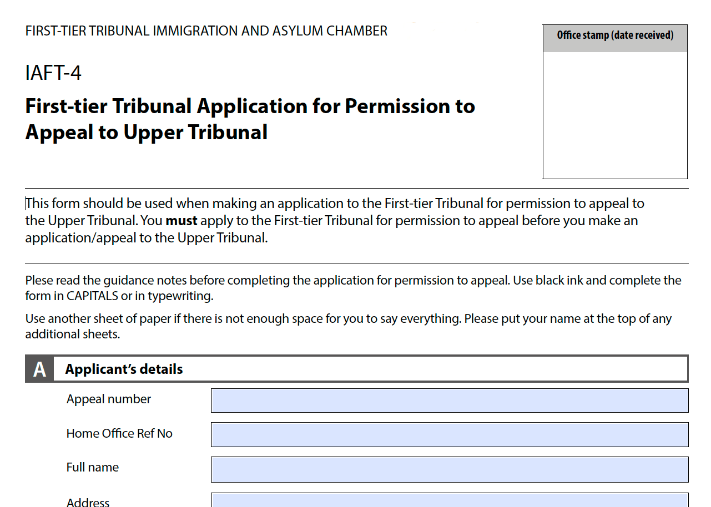
Task: Click the Home Office Ref No field
Action: tap(450, 434)
